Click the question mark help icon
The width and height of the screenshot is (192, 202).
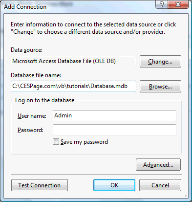pos(162,4)
